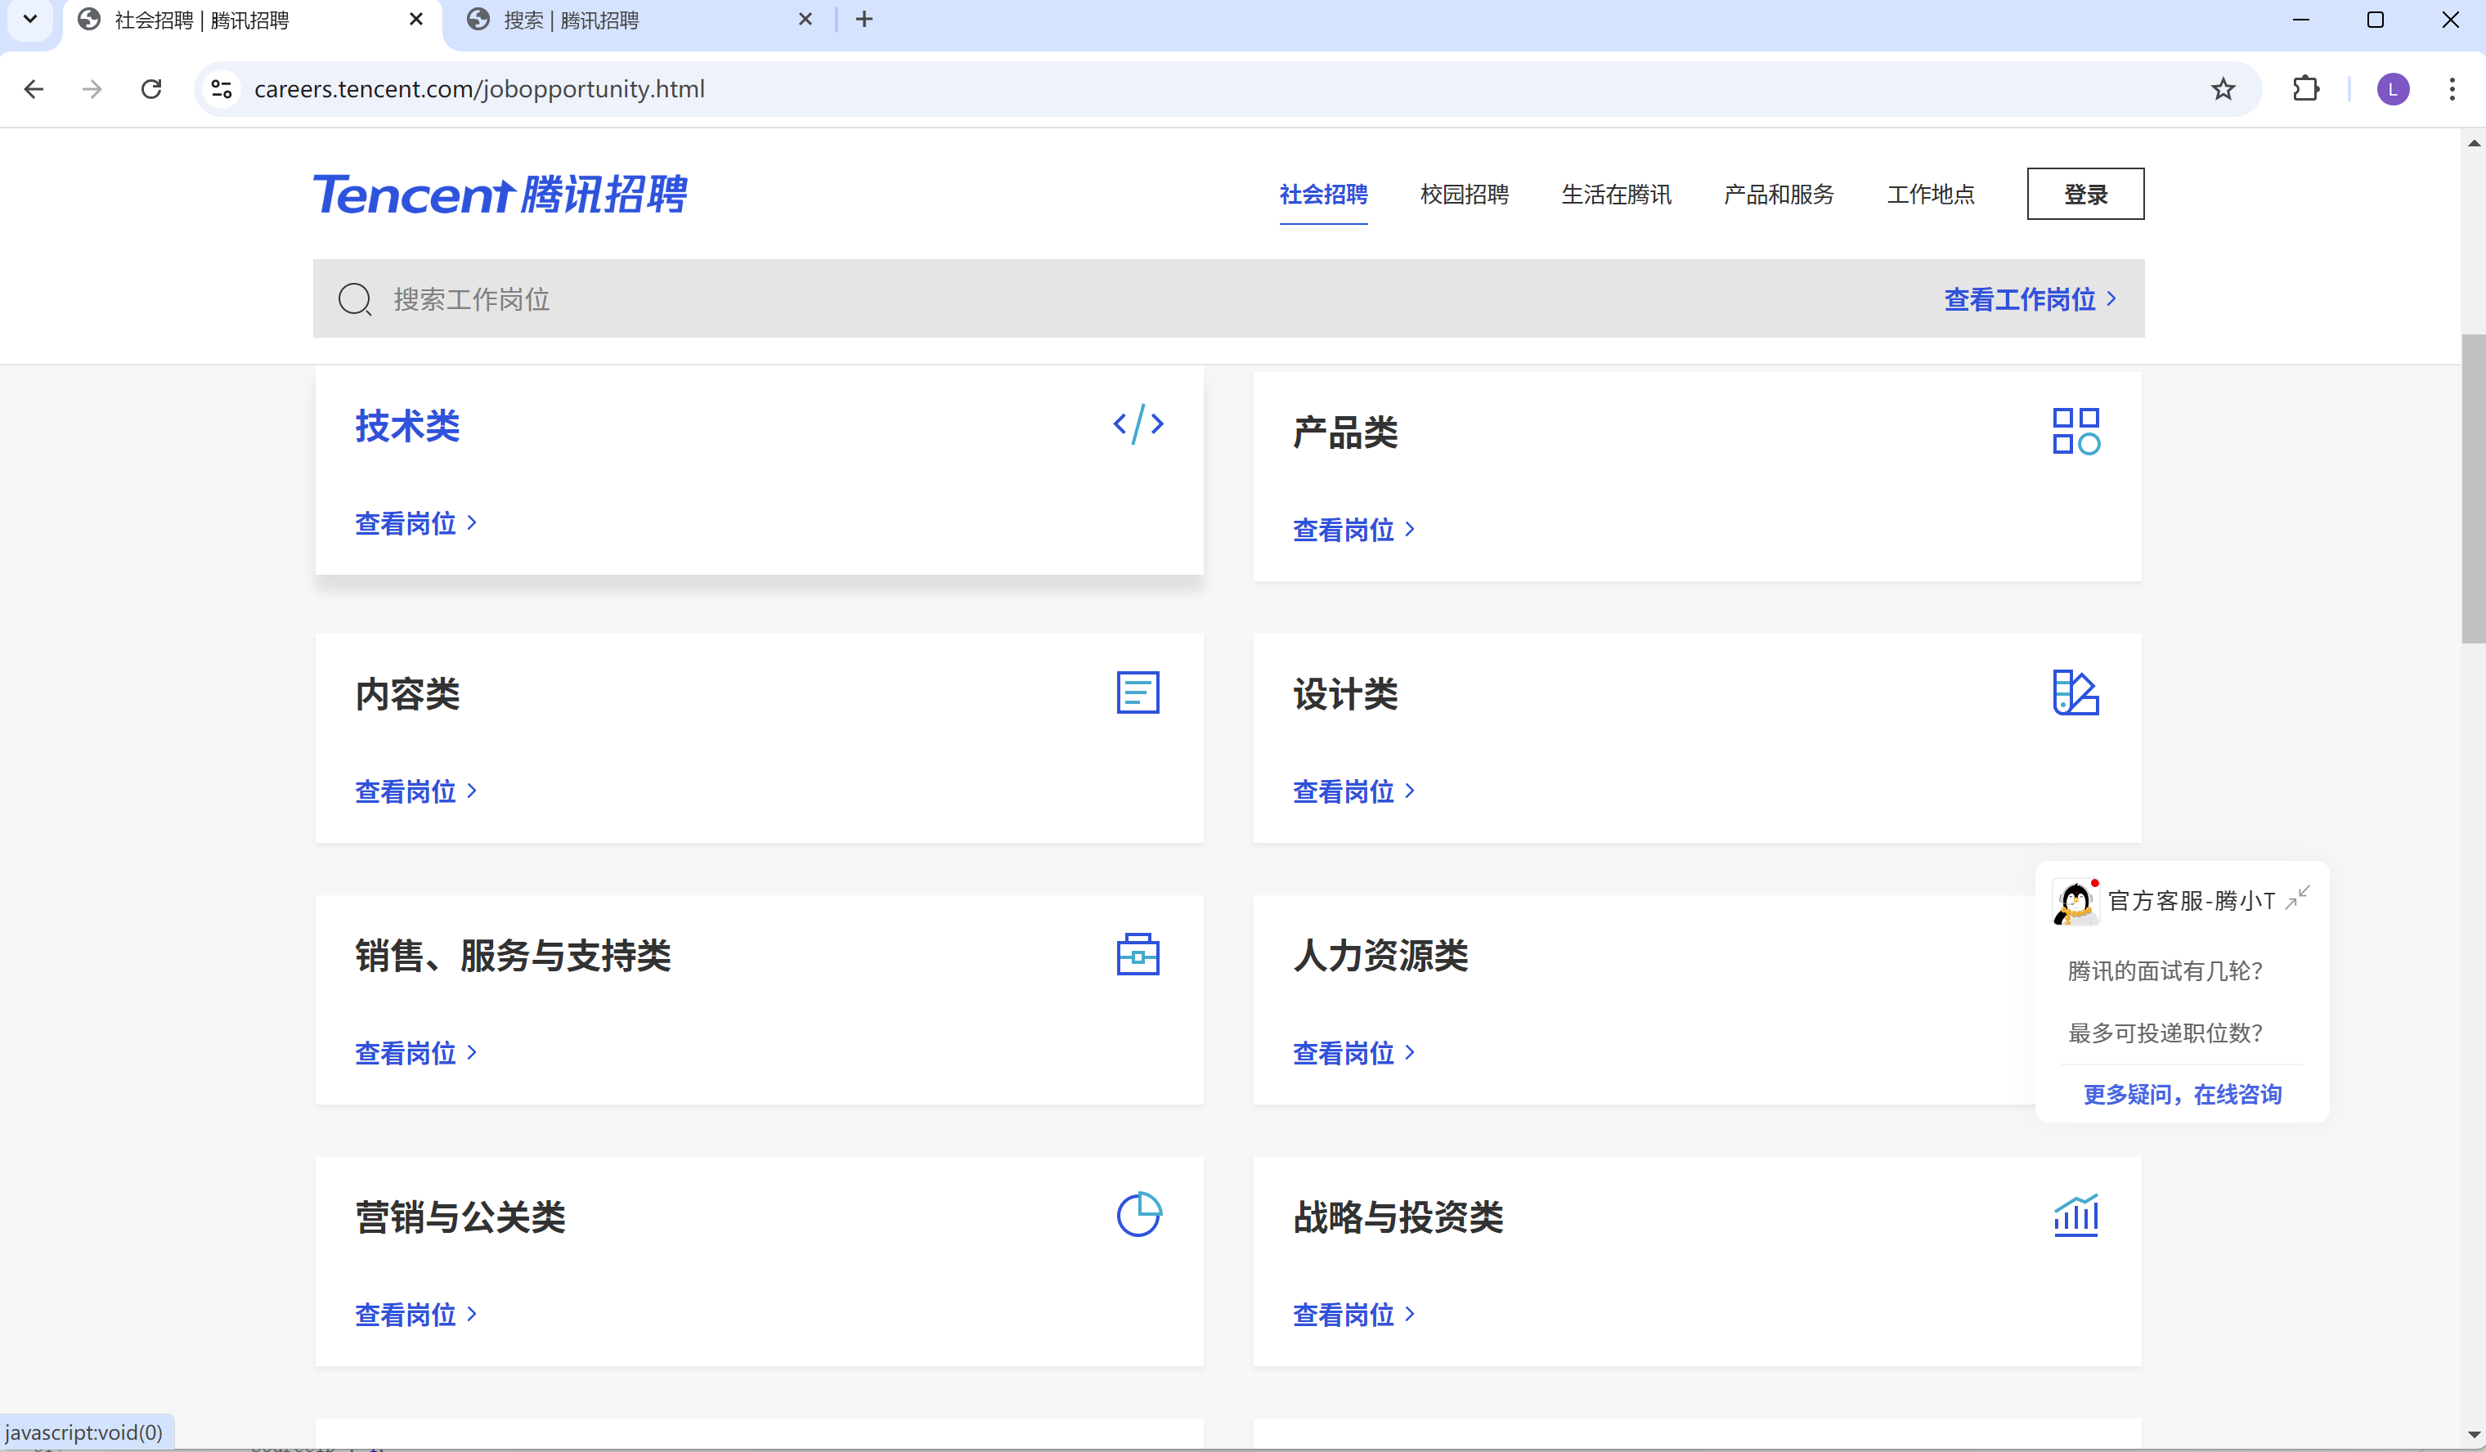Screen dimensions: 2486x1452
Task: Click the pie chart icon on 营销与公关类 card
Action: click(x=1138, y=1215)
